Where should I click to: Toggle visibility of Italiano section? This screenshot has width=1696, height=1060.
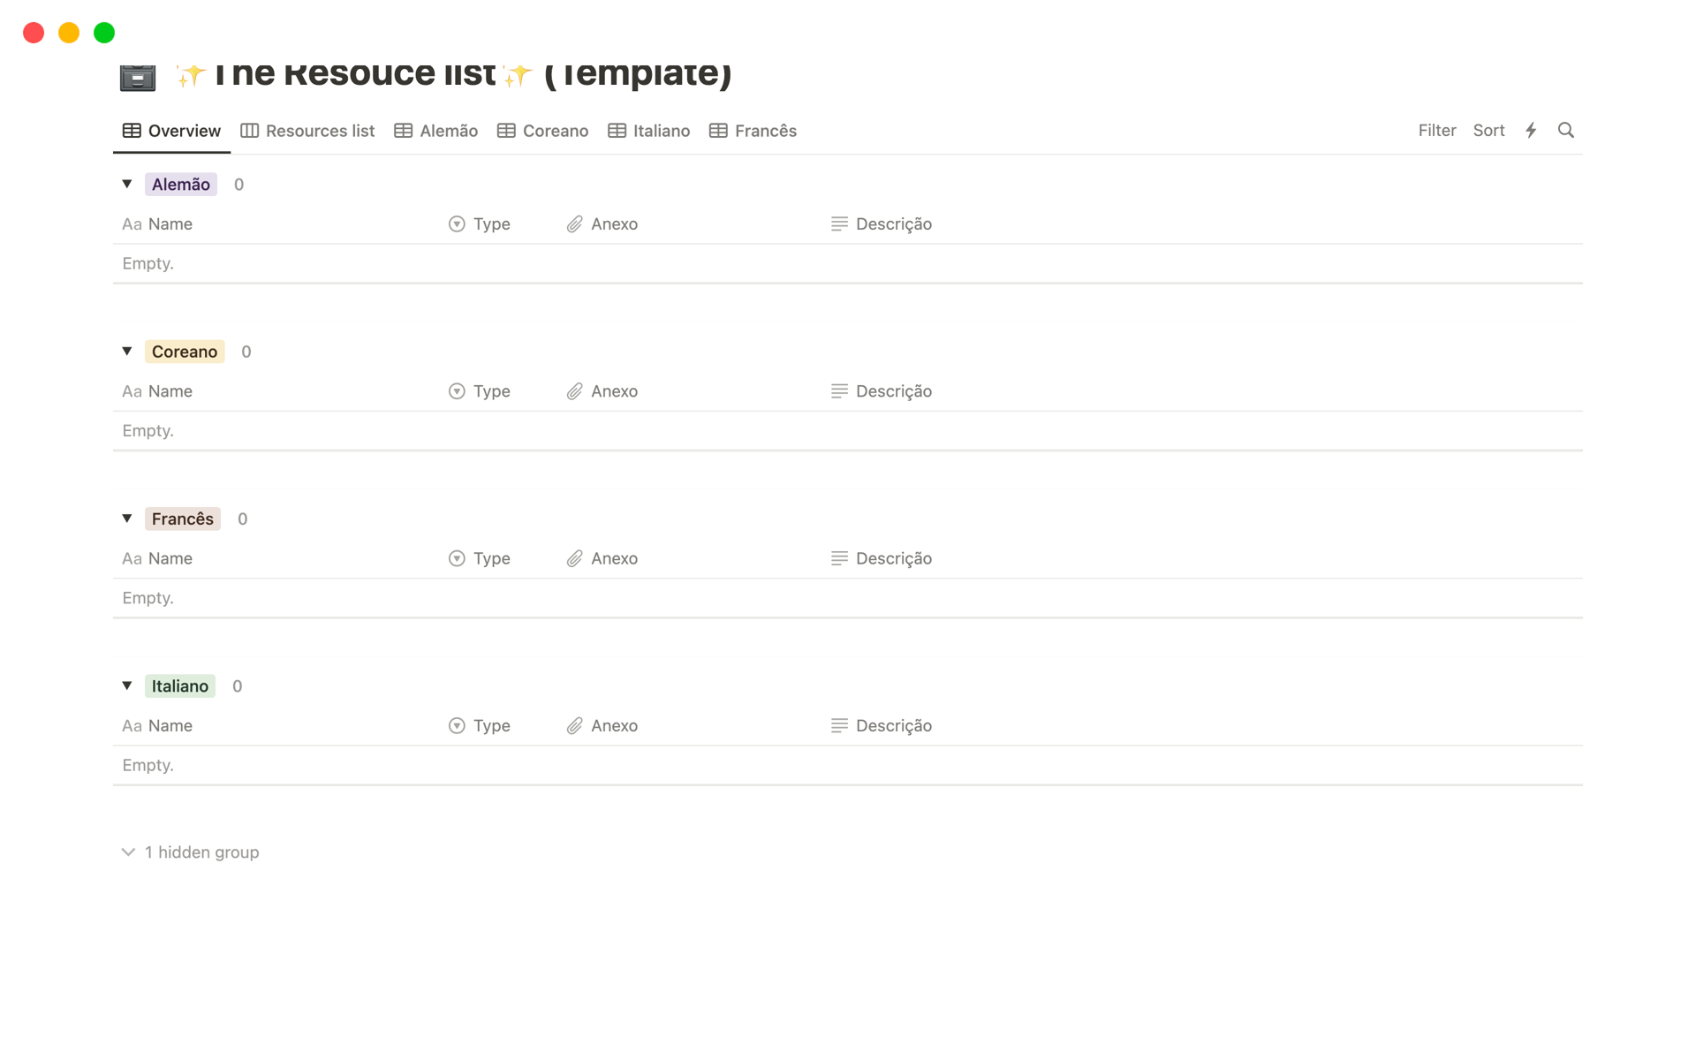(x=127, y=685)
